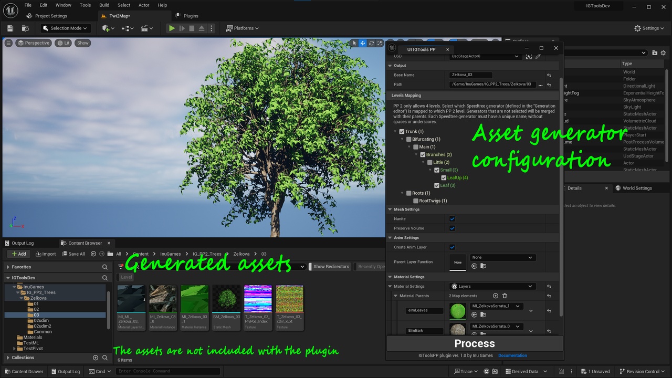Start Play in editor with green arrow
Image resolution: width=672 pixels, height=378 pixels.
(172, 28)
